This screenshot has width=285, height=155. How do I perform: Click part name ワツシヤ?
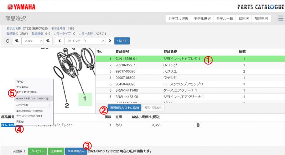[x=170, y=78]
